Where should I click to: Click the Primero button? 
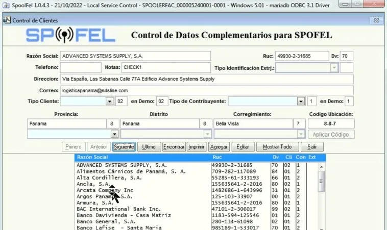coord(74,147)
